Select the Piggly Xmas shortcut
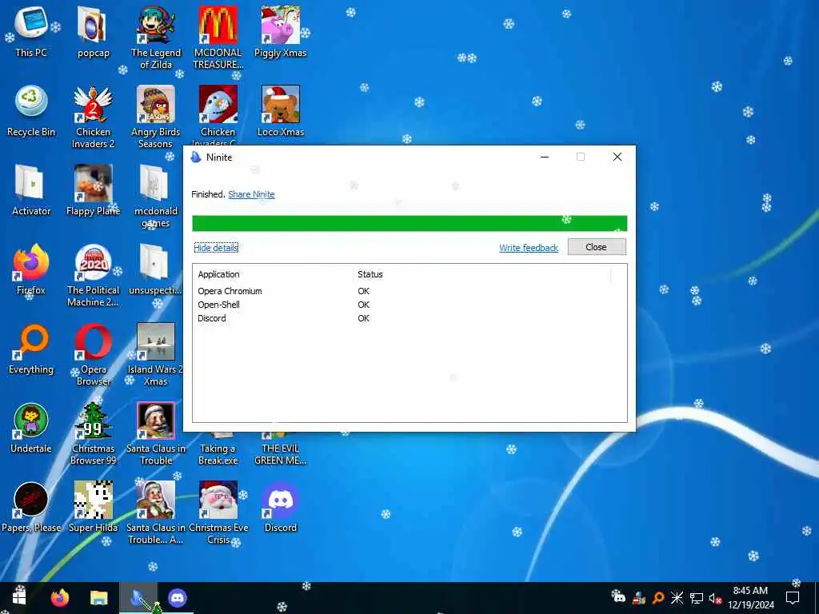Viewport: 819px width, 614px height. 281,32
